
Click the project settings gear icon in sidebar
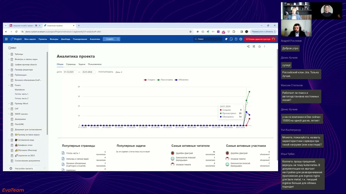[x=11, y=168]
